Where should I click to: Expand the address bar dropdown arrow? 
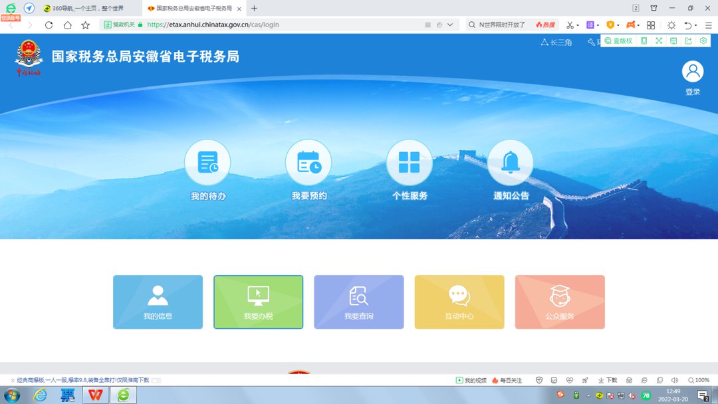point(451,25)
